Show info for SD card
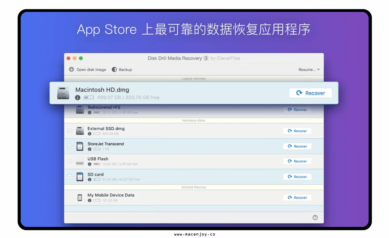The width and height of the screenshot is (389, 238). [x=89, y=179]
